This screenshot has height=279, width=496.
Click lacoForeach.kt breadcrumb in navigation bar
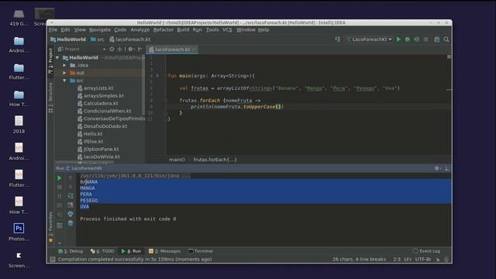130,40
